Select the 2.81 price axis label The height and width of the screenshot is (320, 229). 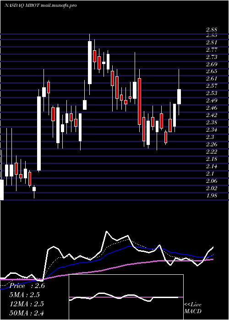tap(212, 43)
